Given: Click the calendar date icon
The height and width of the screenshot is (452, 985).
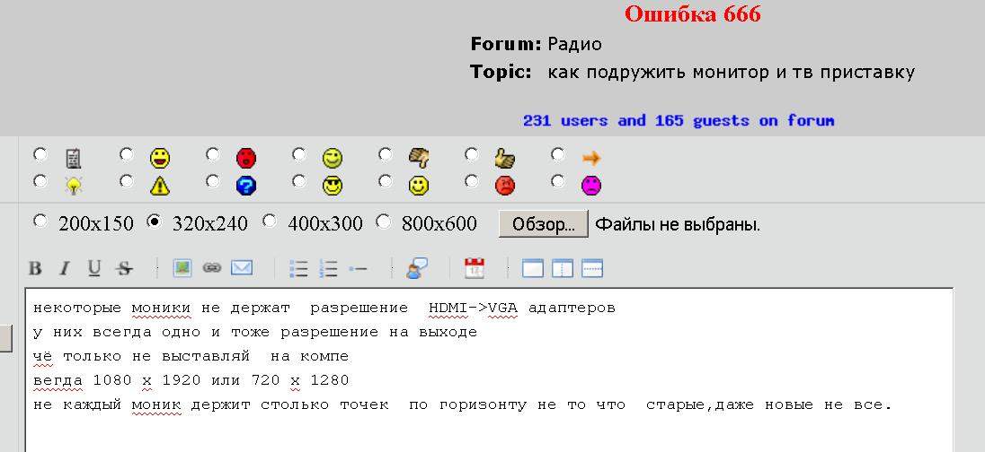Looking at the screenshot, I should point(475,268).
